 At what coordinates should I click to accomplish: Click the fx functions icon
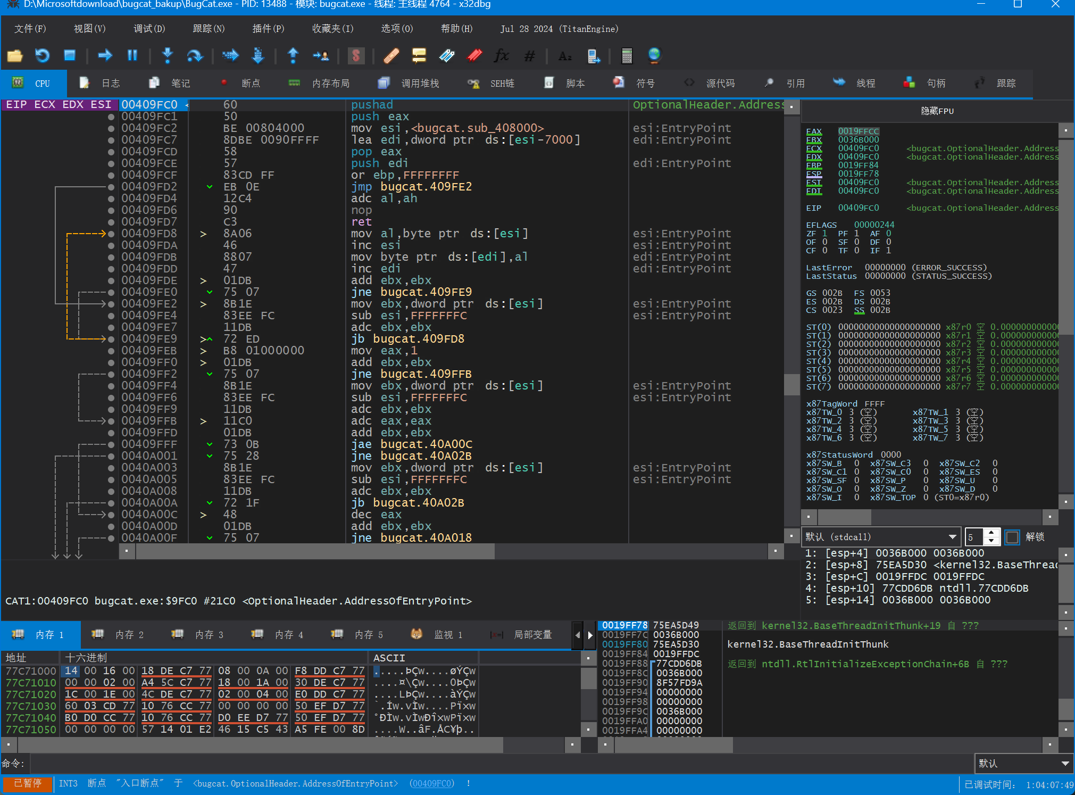pyautogui.click(x=501, y=55)
